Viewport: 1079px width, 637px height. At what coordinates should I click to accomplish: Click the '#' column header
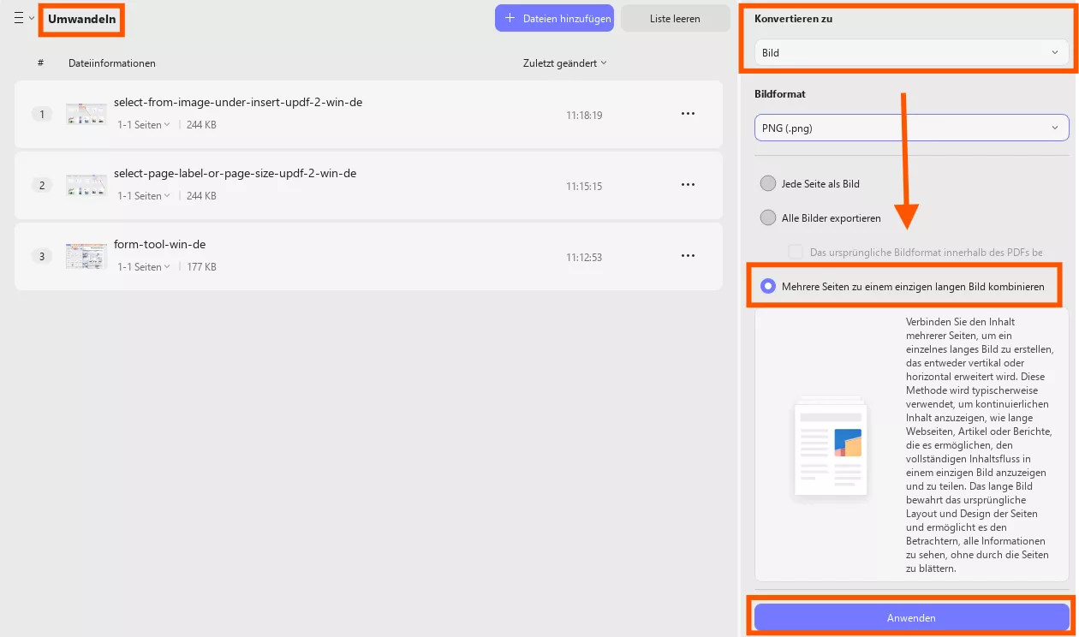[x=41, y=63]
